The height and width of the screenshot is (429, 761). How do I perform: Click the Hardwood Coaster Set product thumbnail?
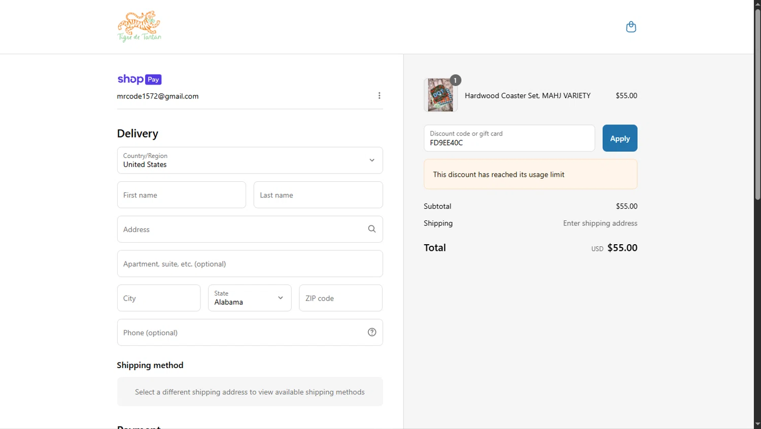click(440, 95)
